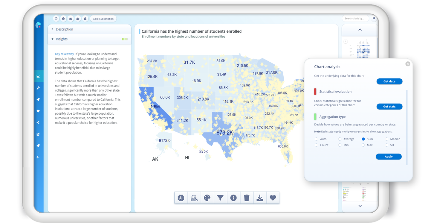Screen dimensions: 431x223
Task: Open version history via the clock icon
Action: tap(56, 19)
